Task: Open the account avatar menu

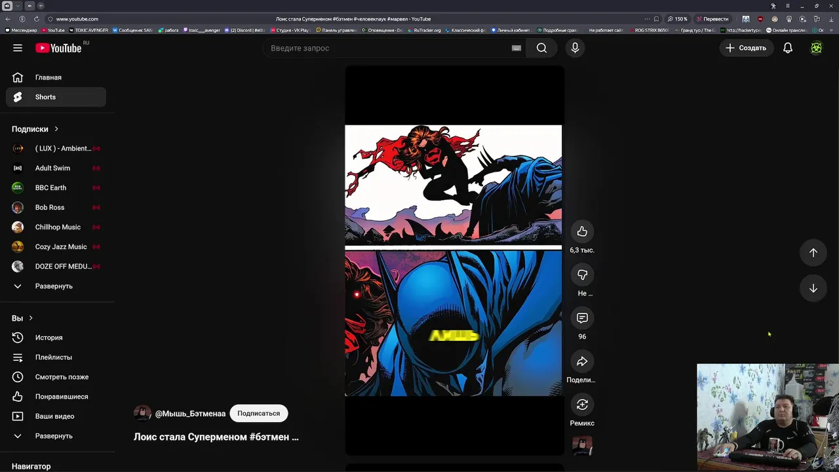Action: click(816, 48)
